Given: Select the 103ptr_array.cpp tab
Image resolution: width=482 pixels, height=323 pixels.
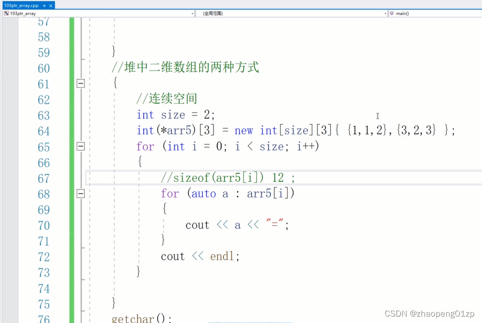Looking at the screenshot, I should (x=22, y=5).
